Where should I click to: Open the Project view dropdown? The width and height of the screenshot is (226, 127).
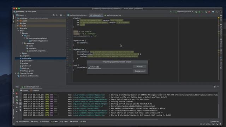tap(21, 15)
